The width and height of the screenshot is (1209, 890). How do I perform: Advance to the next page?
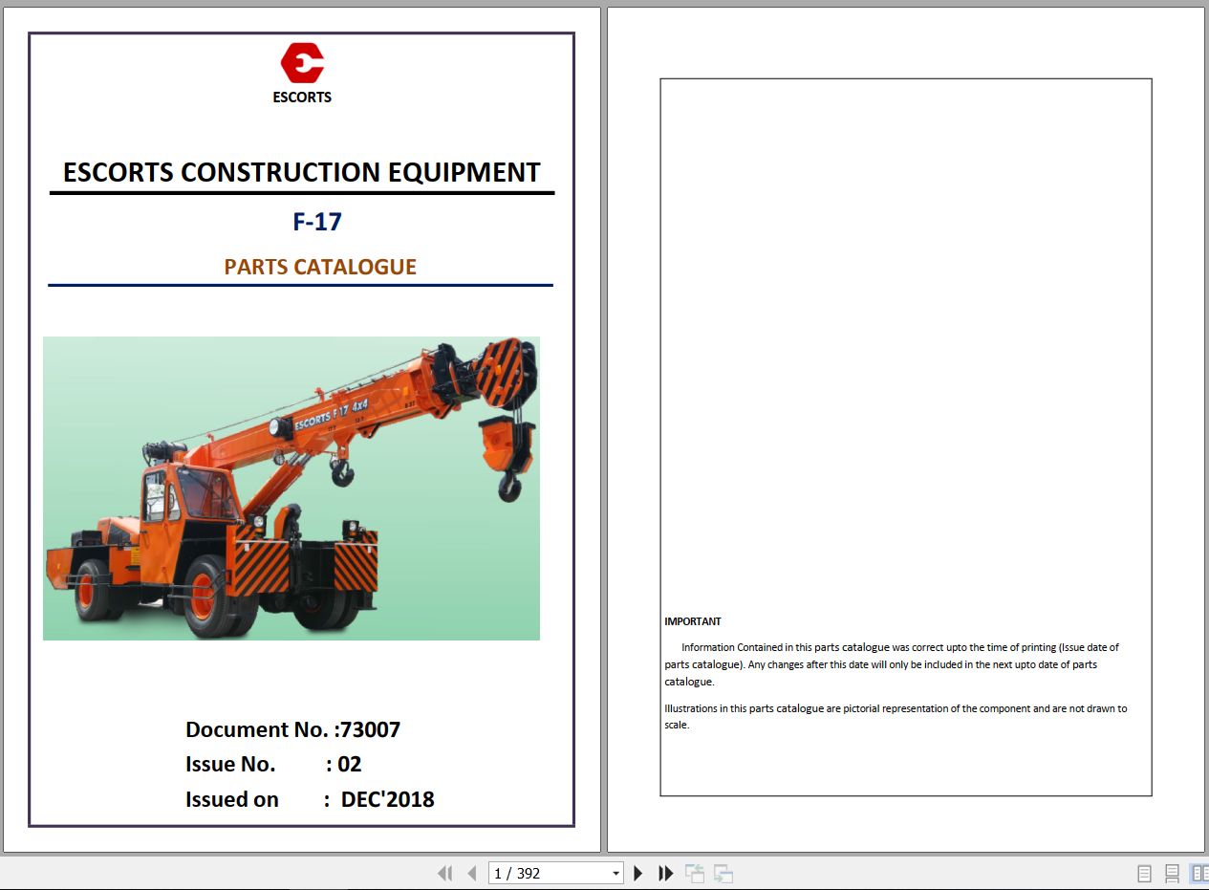pyautogui.click(x=638, y=873)
